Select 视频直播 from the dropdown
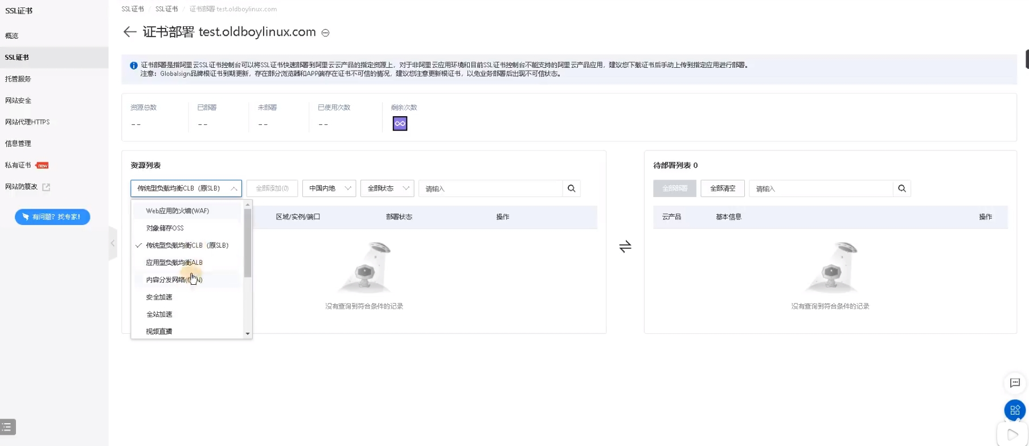This screenshot has height=446, width=1029. coord(187,332)
